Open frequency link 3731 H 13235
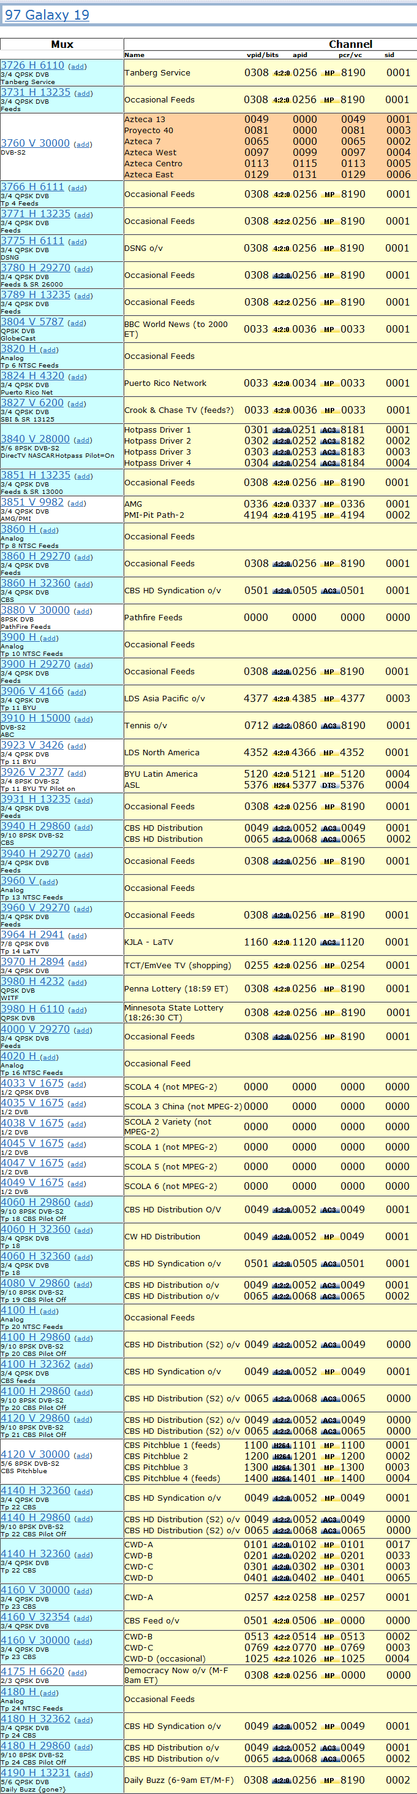Image resolution: width=417 pixels, height=1794 pixels. click(x=36, y=93)
